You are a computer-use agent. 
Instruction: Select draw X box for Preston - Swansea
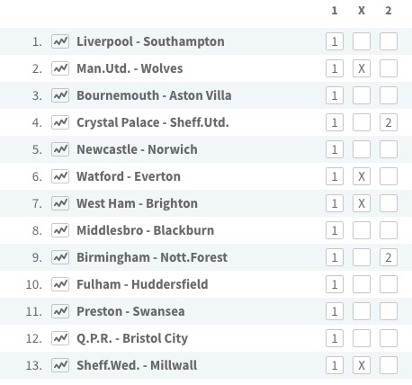pyautogui.click(x=362, y=311)
